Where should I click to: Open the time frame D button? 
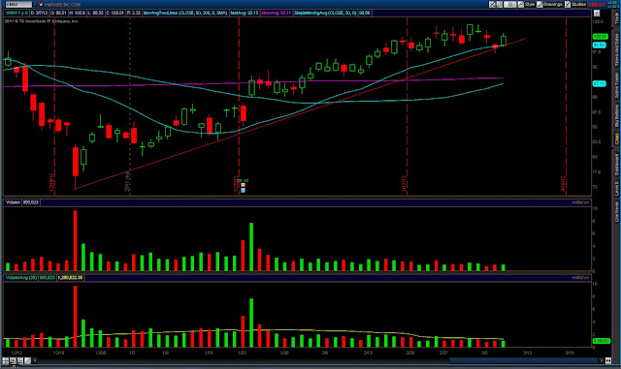click(x=510, y=4)
